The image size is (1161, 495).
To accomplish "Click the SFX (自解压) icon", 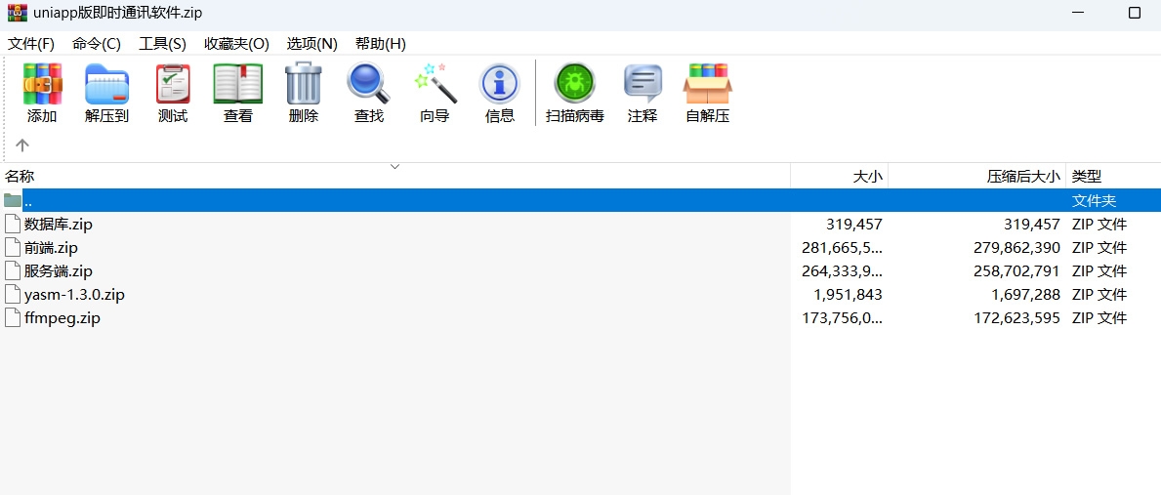I will 708,94.
